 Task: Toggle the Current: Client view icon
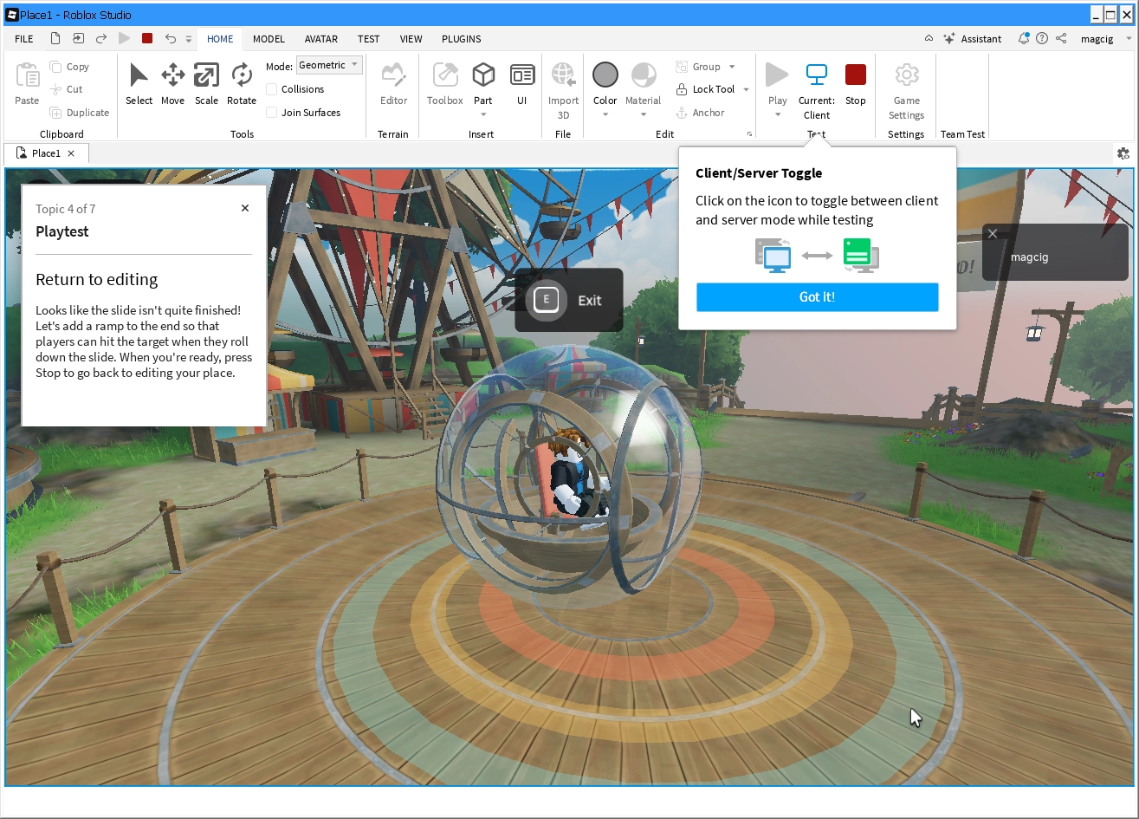click(x=817, y=75)
